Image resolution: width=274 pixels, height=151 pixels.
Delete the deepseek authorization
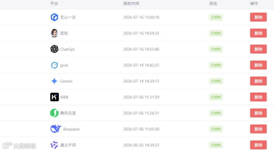coord(258,129)
